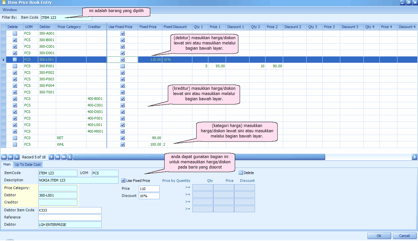This screenshot has height=241, width=418.
Task: Click the UOM field showing PCS
Action: [105, 173]
